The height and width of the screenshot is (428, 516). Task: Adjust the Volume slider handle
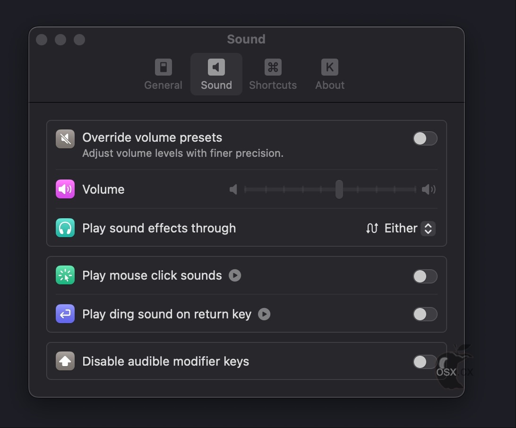pyautogui.click(x=339, y=189)
